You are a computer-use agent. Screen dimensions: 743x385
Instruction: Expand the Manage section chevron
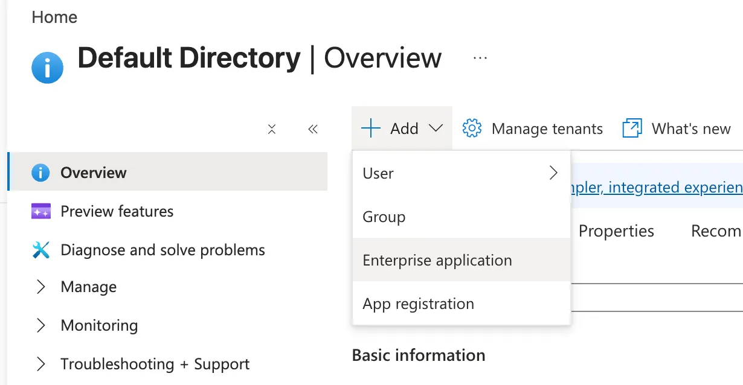click(40, 287)
